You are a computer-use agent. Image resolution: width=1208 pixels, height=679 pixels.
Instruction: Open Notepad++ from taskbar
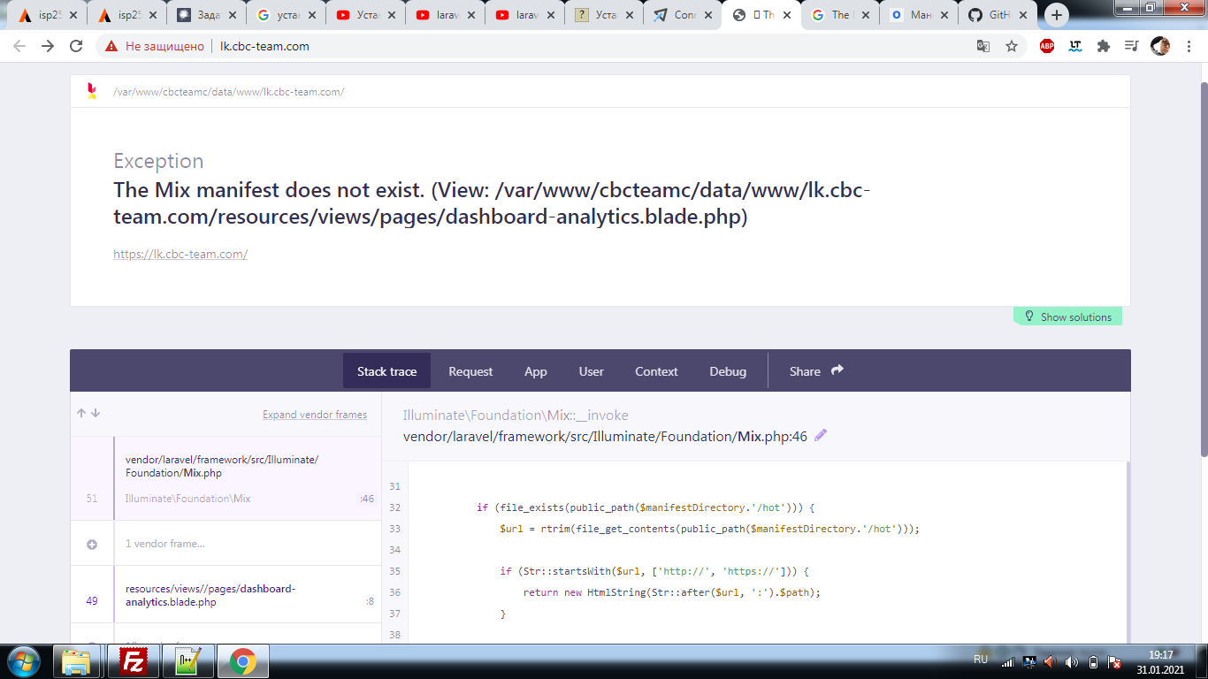(188, 661)
